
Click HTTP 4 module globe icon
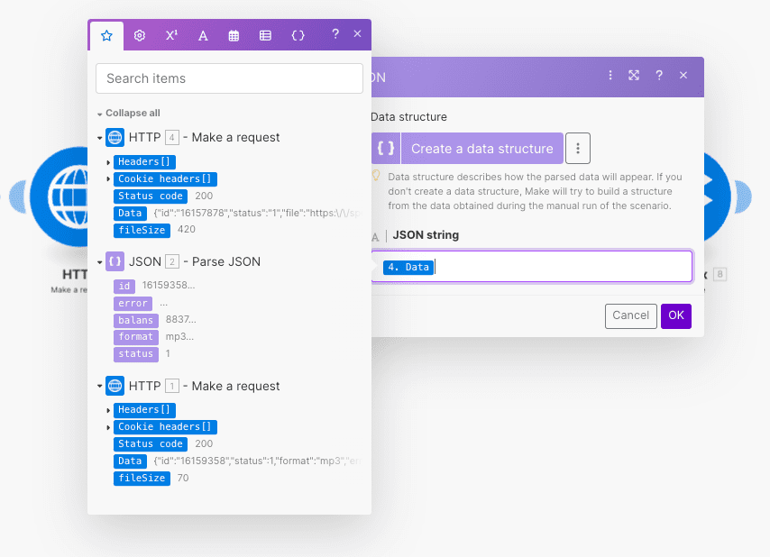(115, 137)
